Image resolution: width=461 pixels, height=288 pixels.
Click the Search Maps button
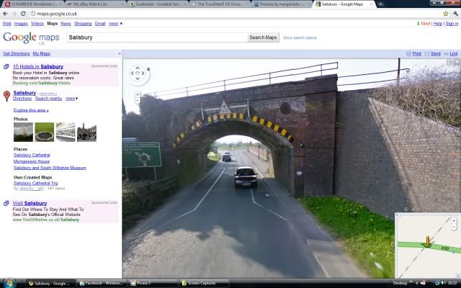[x=263, y=37]
